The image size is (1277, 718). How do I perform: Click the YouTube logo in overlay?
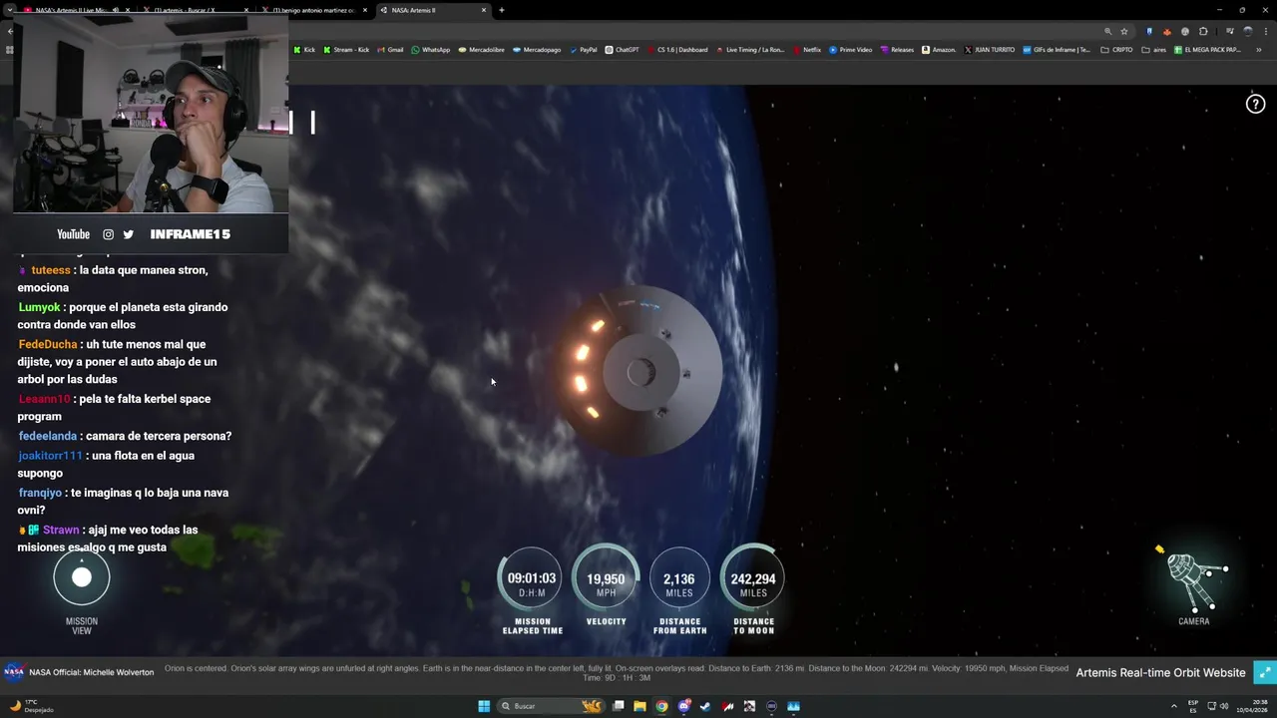click(x=73, y=234)
